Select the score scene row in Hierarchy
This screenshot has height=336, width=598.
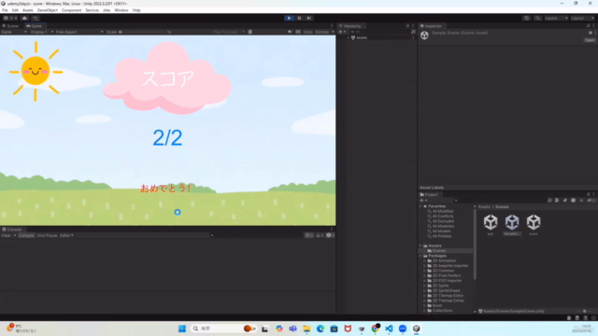click(x=377, y=37)
